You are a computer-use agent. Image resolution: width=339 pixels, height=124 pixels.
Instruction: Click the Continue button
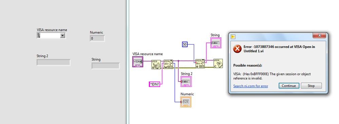[x=289, y=86]
